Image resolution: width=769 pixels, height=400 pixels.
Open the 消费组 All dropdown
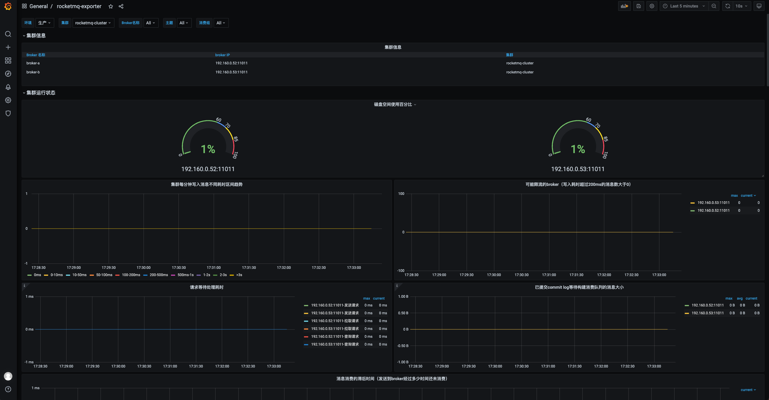221,23
